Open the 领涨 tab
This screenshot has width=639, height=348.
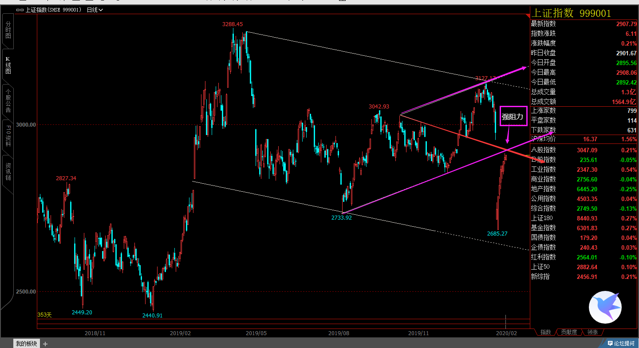pos(592,332)
